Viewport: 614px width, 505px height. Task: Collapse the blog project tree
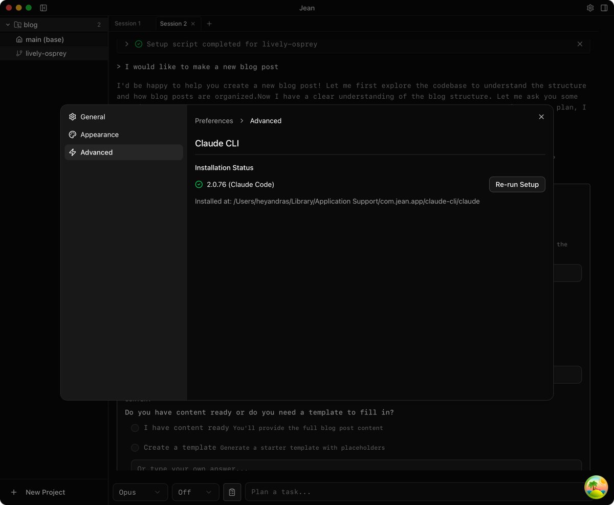(8, 25)
